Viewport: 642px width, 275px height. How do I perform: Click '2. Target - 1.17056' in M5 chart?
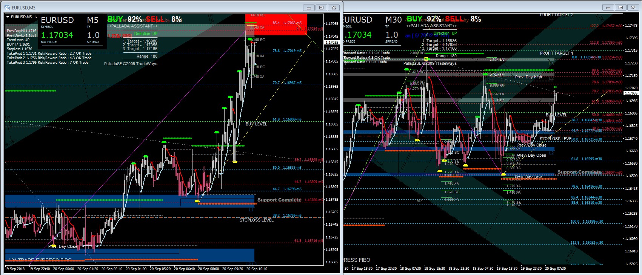tap(140, 45)
